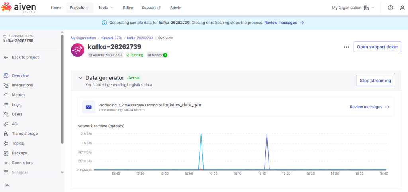This screenshot has height=192, width=408.
Task: Expand the Projects dropdown menu
Action: pyautogui.click(x=79, y=8)
